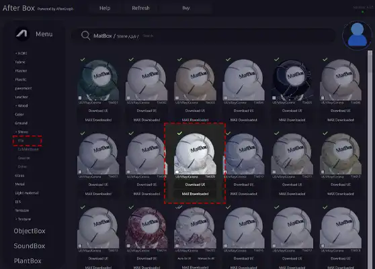This screenshot has width=375, height=269.
Task: Select the Granite subcategory
Action: (24, 158)
